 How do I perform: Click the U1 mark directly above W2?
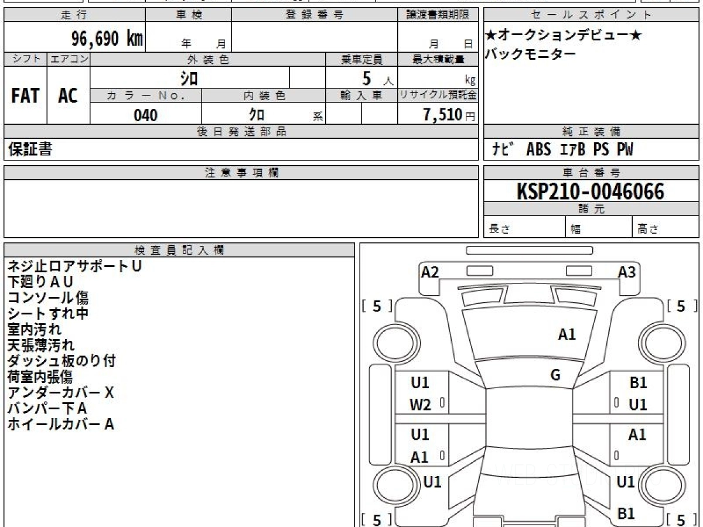pos(420,383)
